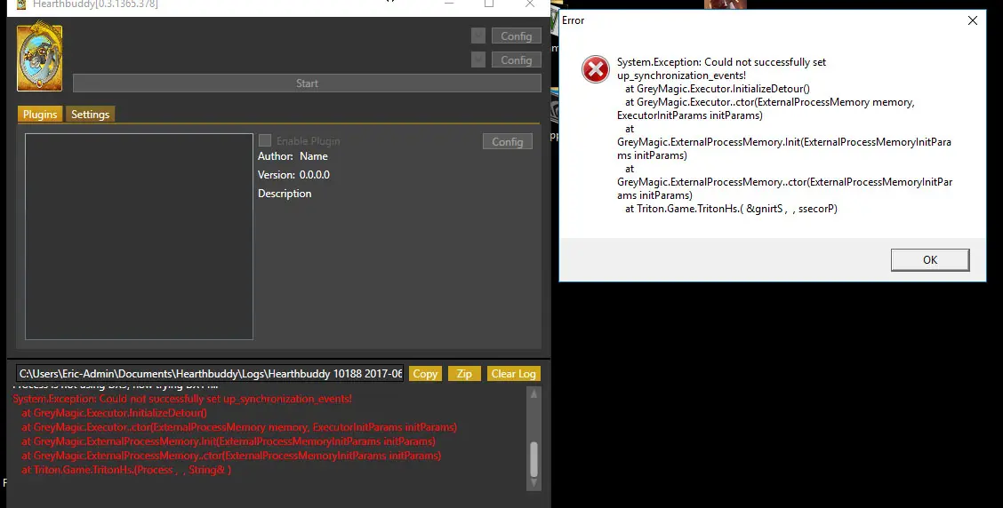Click the 'Version: 0.0.0.0' text

(x=293, y=174)
